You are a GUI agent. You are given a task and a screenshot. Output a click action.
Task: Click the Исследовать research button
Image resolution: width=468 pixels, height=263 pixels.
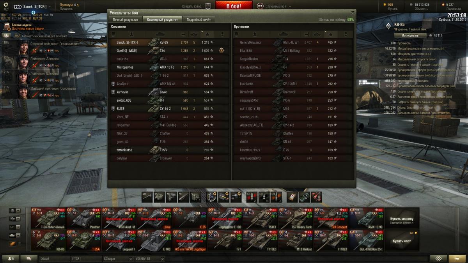410,35
